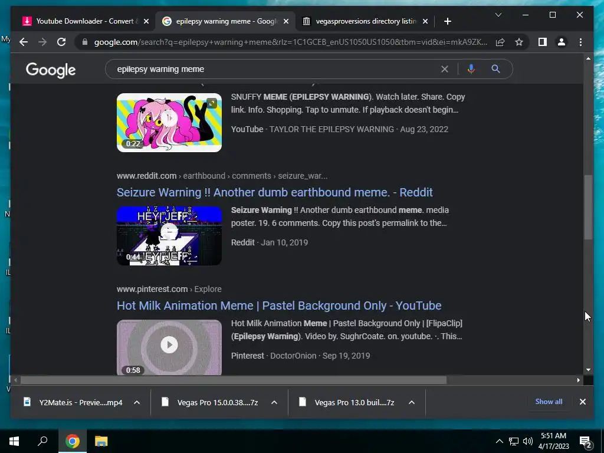Play the SNUFFY MEME video thumbnail
The height and width of the screenshot is (453, 604).
[169, 123]
